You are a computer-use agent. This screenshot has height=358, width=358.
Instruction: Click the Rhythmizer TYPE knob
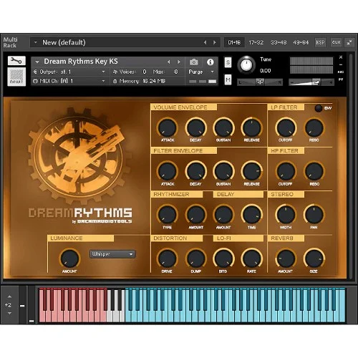(168, 215)
